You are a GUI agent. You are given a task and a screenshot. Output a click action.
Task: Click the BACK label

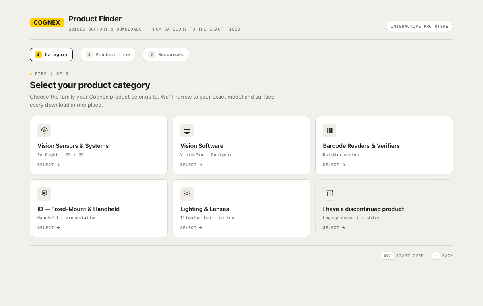(448, 256)
